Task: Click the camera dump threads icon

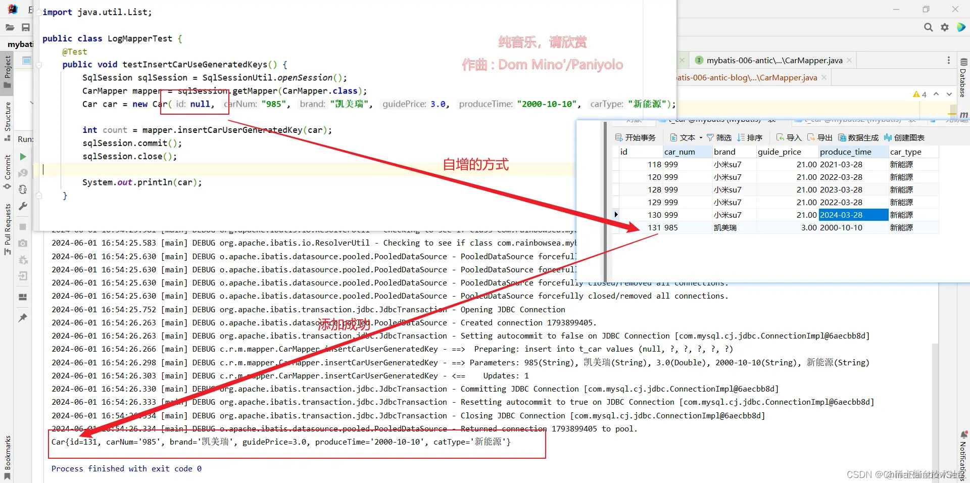Action: pos(23,243)
